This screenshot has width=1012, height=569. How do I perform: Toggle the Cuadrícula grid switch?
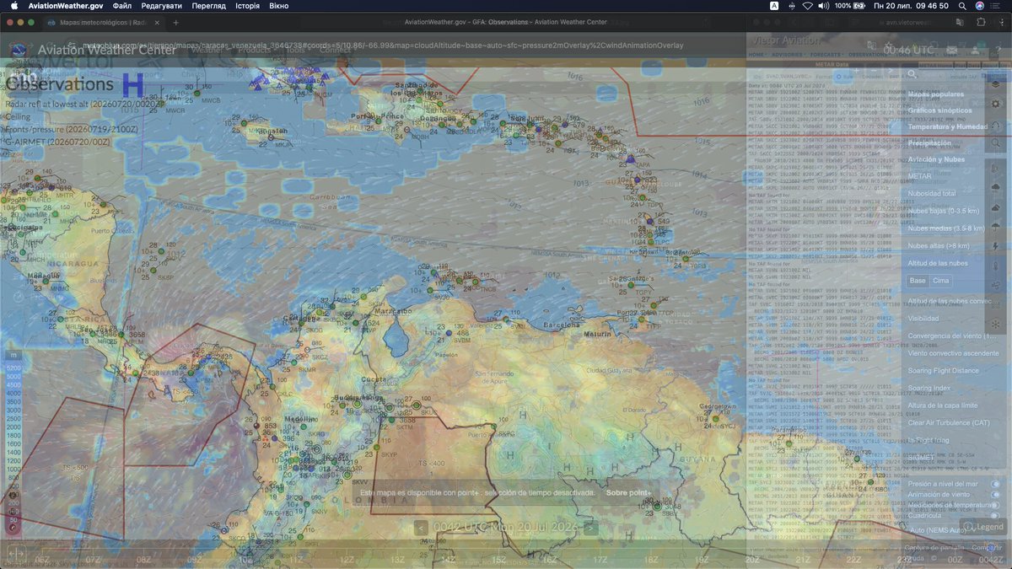pyautogui.click(x=995, y=515)
